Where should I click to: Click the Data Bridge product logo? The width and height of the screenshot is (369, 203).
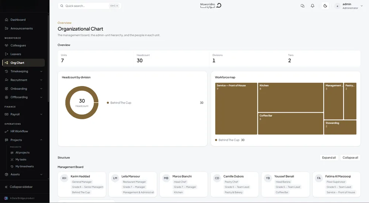[6, 198]
